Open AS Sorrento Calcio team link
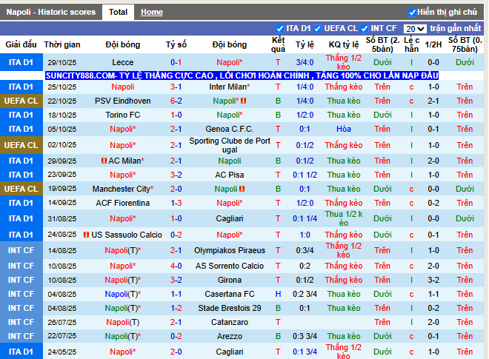 [x=230, y=266]
